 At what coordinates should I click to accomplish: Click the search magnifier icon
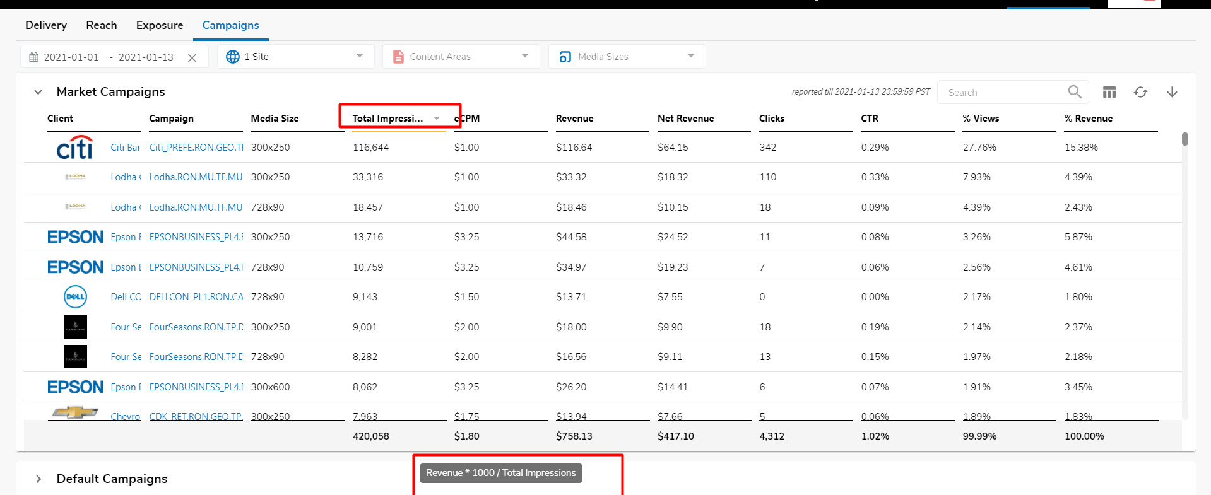tap(1074, 92)
